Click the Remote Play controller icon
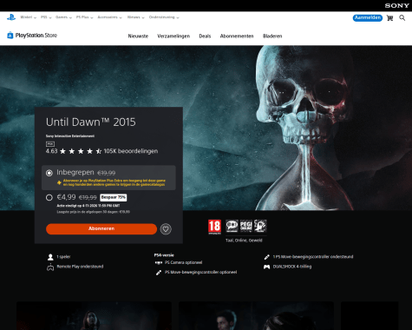412x330 pixels. click(x=50, y=267)
